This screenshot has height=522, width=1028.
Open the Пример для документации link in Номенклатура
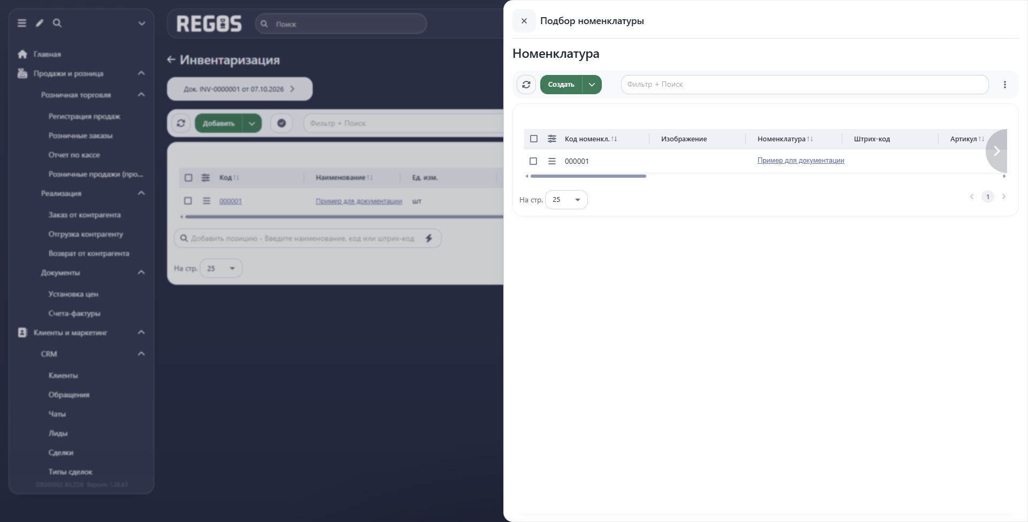800,160
